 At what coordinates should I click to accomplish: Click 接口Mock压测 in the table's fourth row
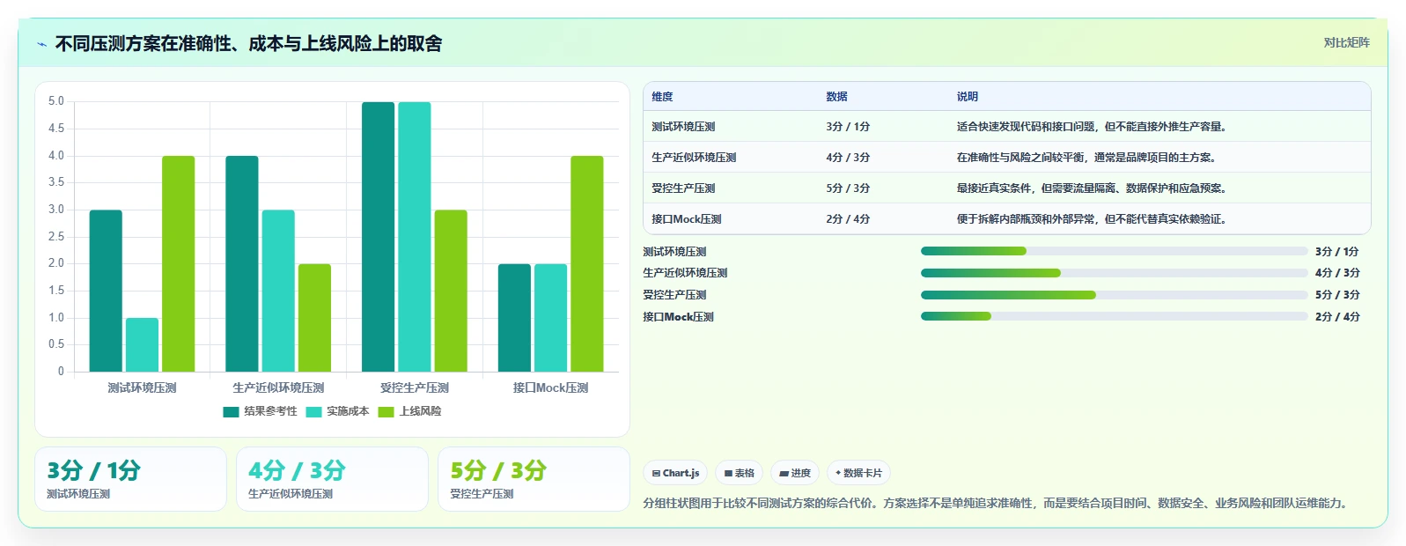(687, 219)
